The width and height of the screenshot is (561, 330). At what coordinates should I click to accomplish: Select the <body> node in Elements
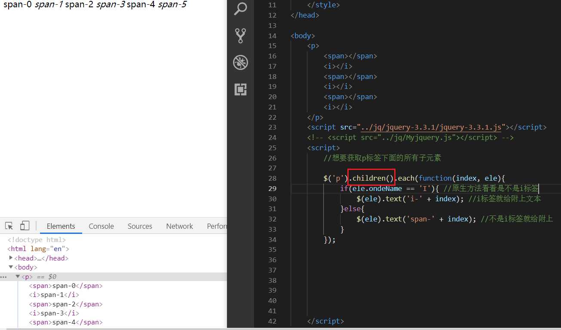click(25, 267)
